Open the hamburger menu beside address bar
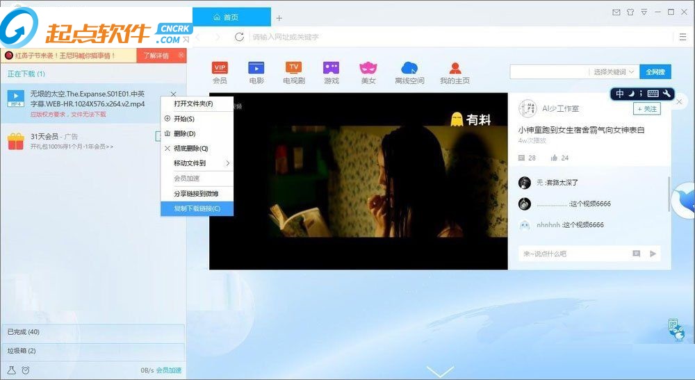The height and width of the screenshot is (380, 695). pyautogui.click(x=682, y=37)
